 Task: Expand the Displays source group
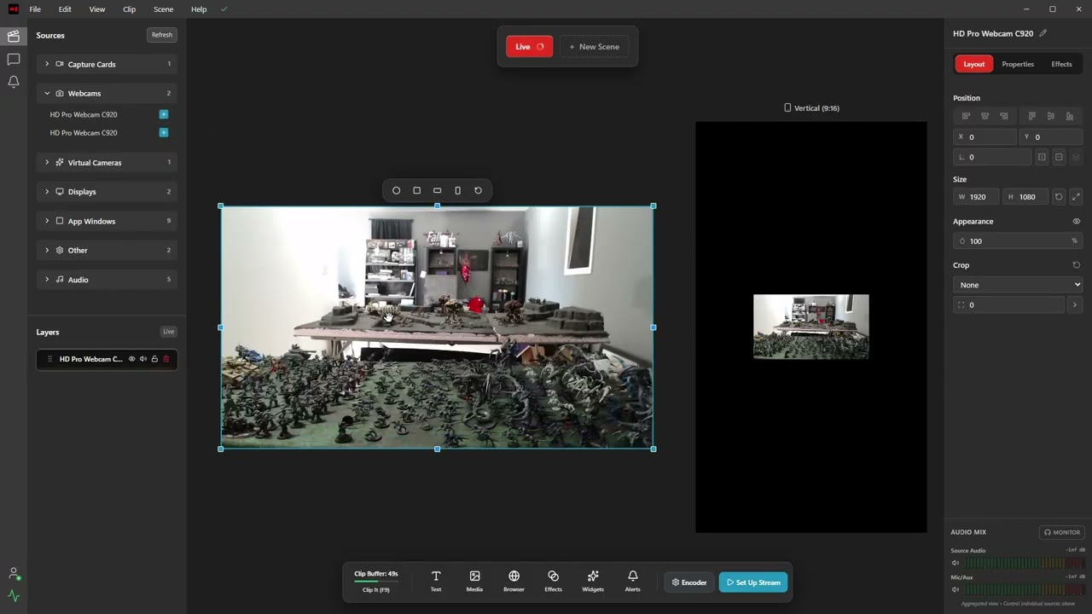(107, 192)
